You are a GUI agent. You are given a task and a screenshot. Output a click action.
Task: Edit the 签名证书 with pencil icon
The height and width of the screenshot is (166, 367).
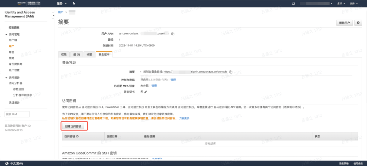coord(145,92)
